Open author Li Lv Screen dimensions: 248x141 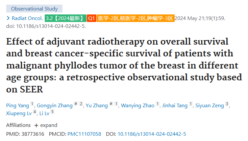(44, 113)
